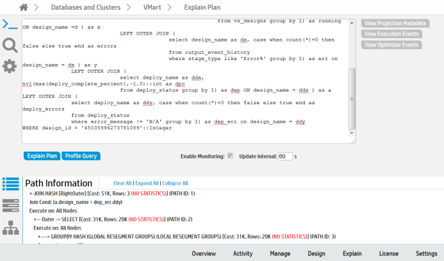
Task: Click the Profile Query button
Action: (x=81, y=156)
